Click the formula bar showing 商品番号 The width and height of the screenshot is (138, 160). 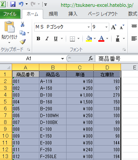116,59
